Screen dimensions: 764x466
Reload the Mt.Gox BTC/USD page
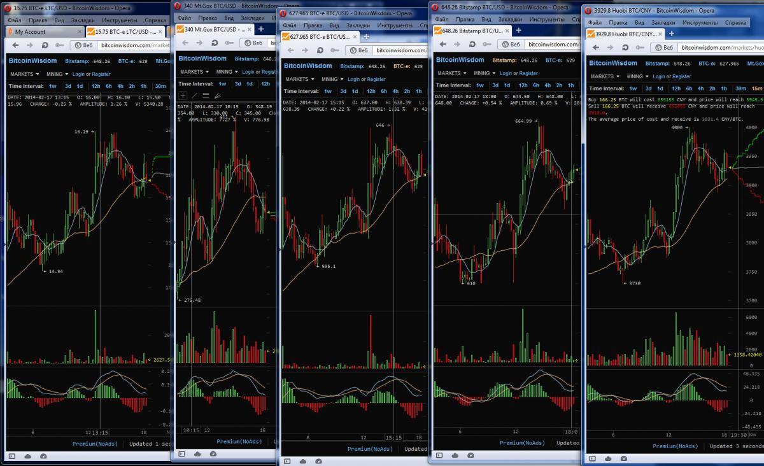(x=214, y=43)
